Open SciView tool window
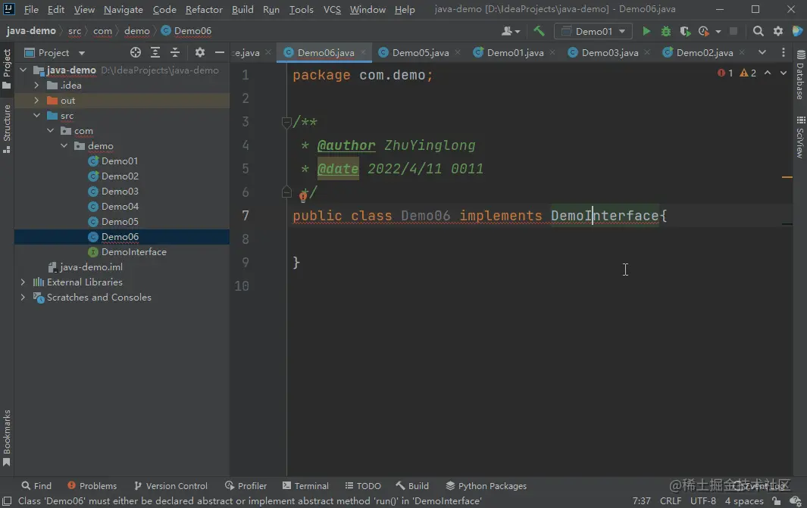The image size is (807, 508). 800,137
